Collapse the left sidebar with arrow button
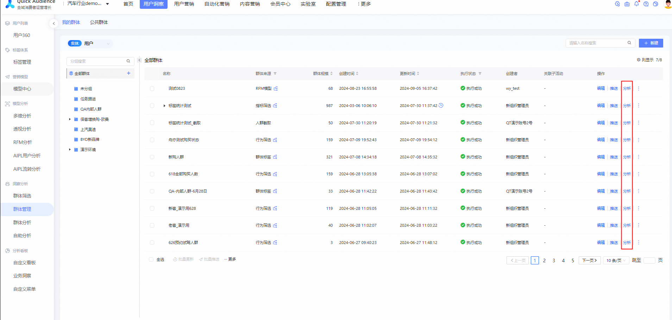Image resolution: width=672 pixels, height=320 pixels. click(x=54, y=24)
